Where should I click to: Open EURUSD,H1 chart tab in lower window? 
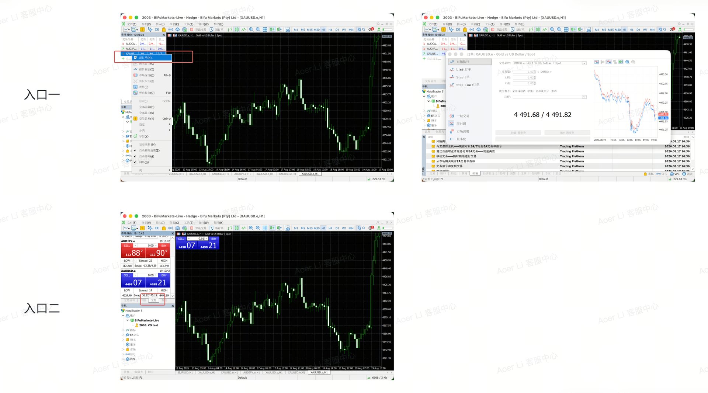[x=185, y=372]
